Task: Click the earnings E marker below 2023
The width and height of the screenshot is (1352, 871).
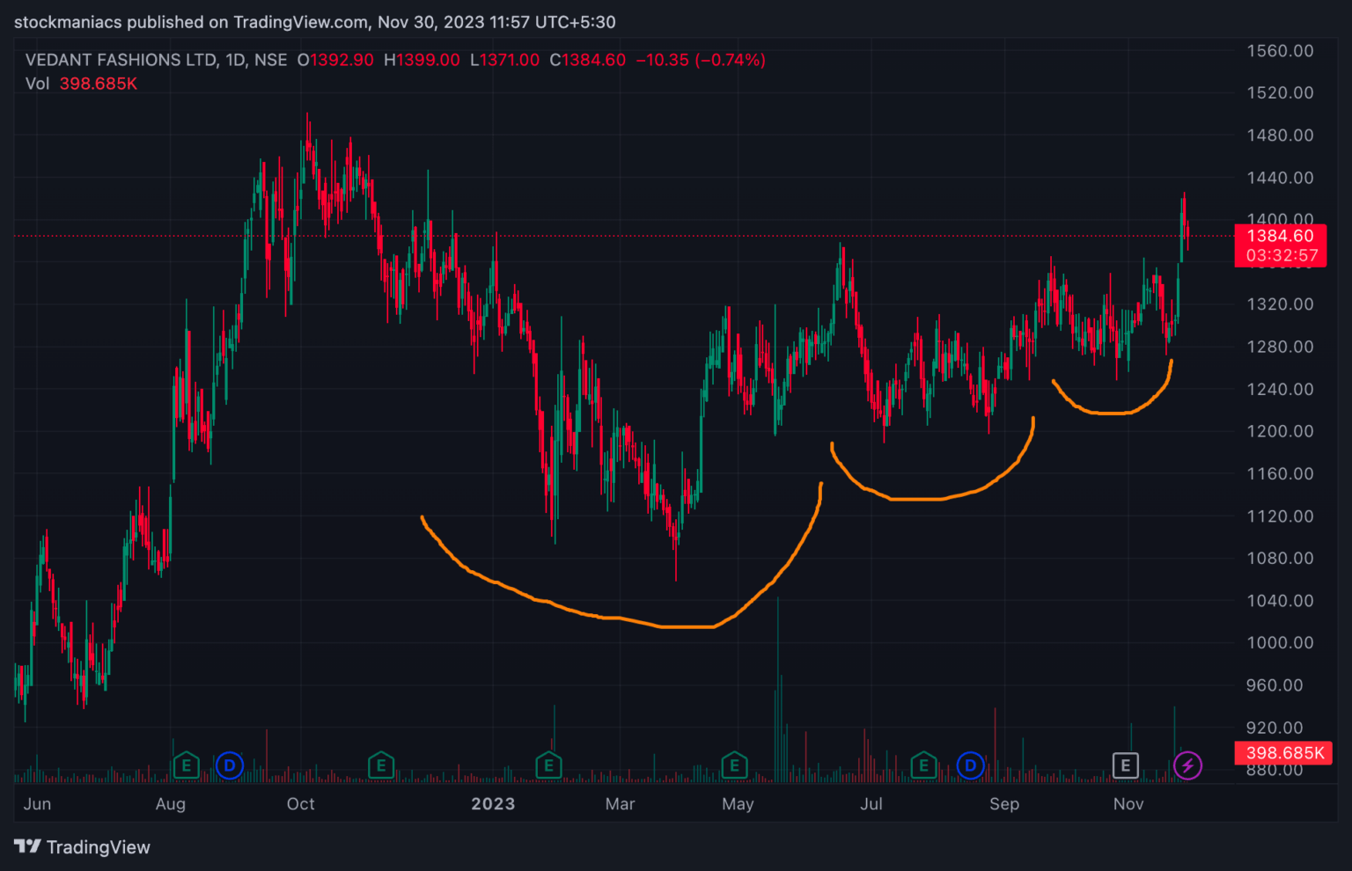Action: [548, 765]
